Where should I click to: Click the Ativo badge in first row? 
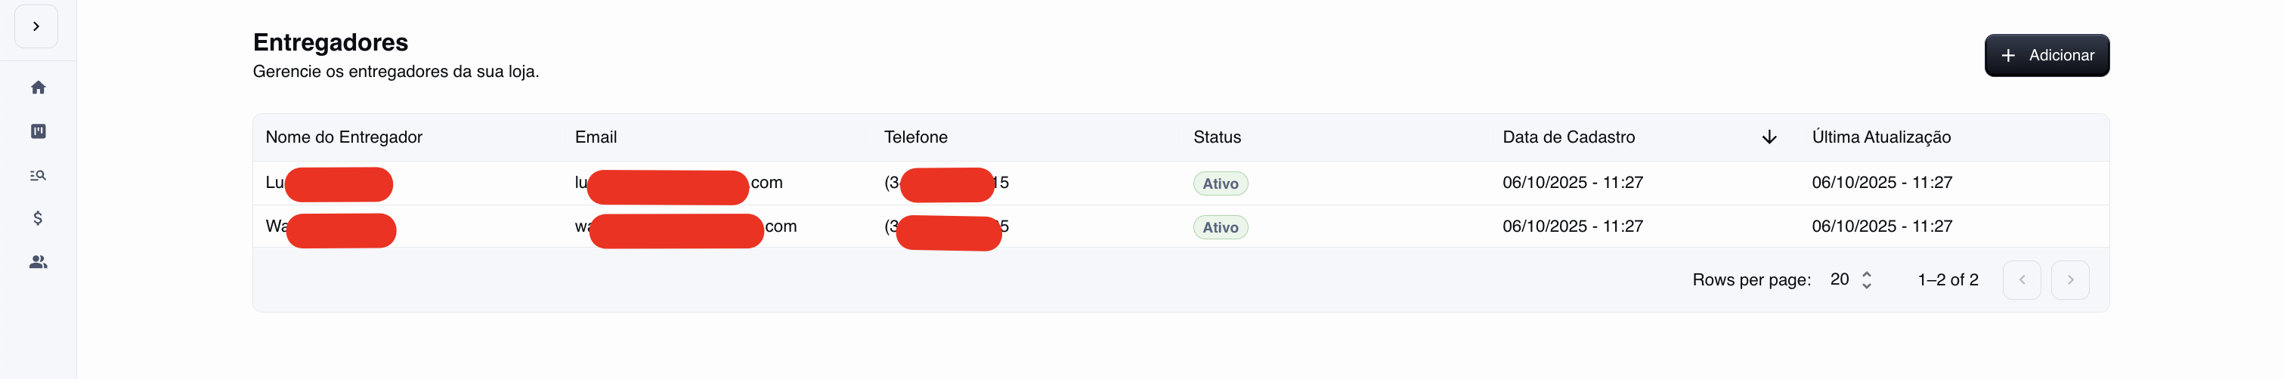tap(1220, 183)
